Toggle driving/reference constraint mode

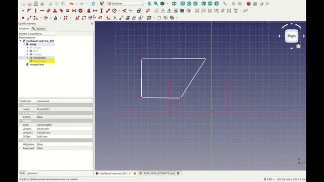coord(139,11)
